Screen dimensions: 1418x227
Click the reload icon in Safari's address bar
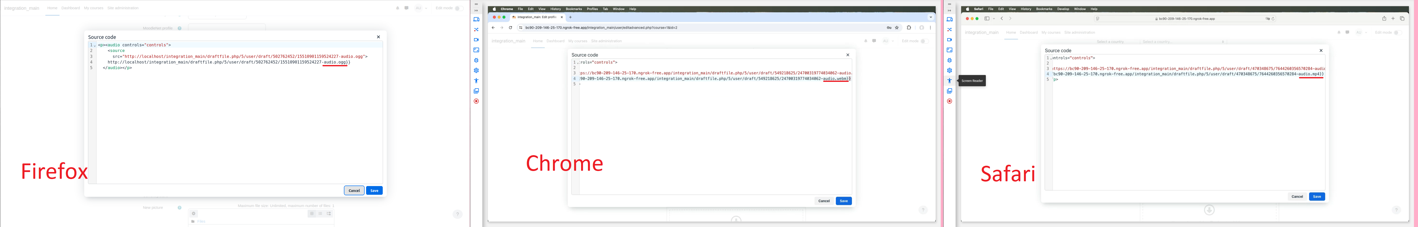tap(1273, 19)
